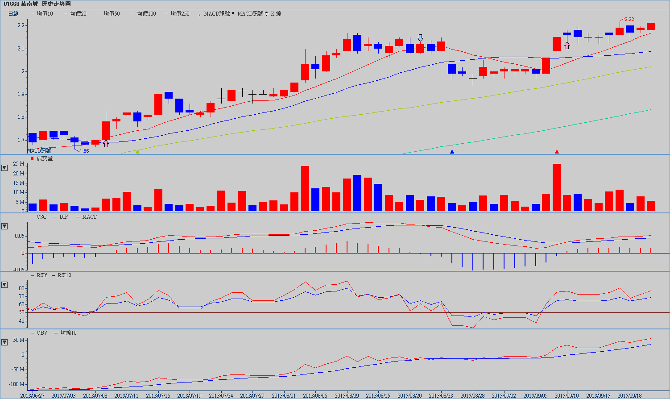Toggle the 均價10 moving average legend

(x=45, y=14)
